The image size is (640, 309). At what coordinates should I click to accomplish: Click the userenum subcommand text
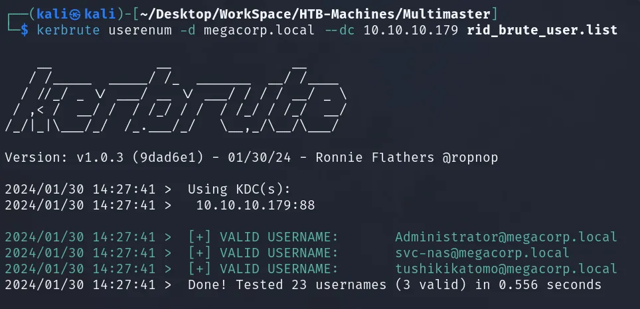tap(140, 30)
